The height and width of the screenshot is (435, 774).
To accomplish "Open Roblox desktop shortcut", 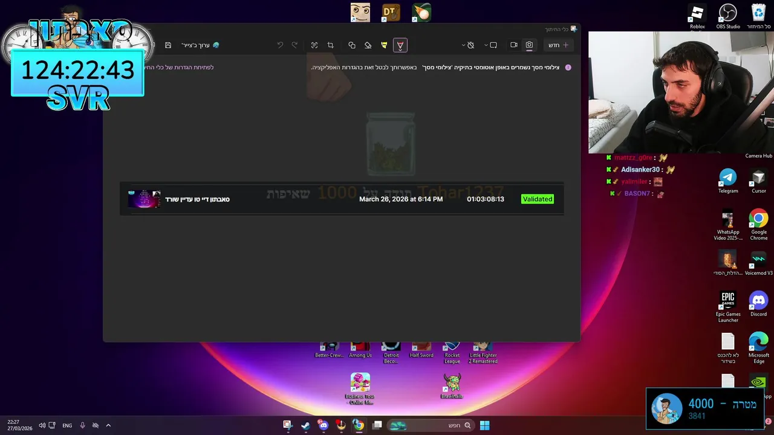I will coord(697,17).
